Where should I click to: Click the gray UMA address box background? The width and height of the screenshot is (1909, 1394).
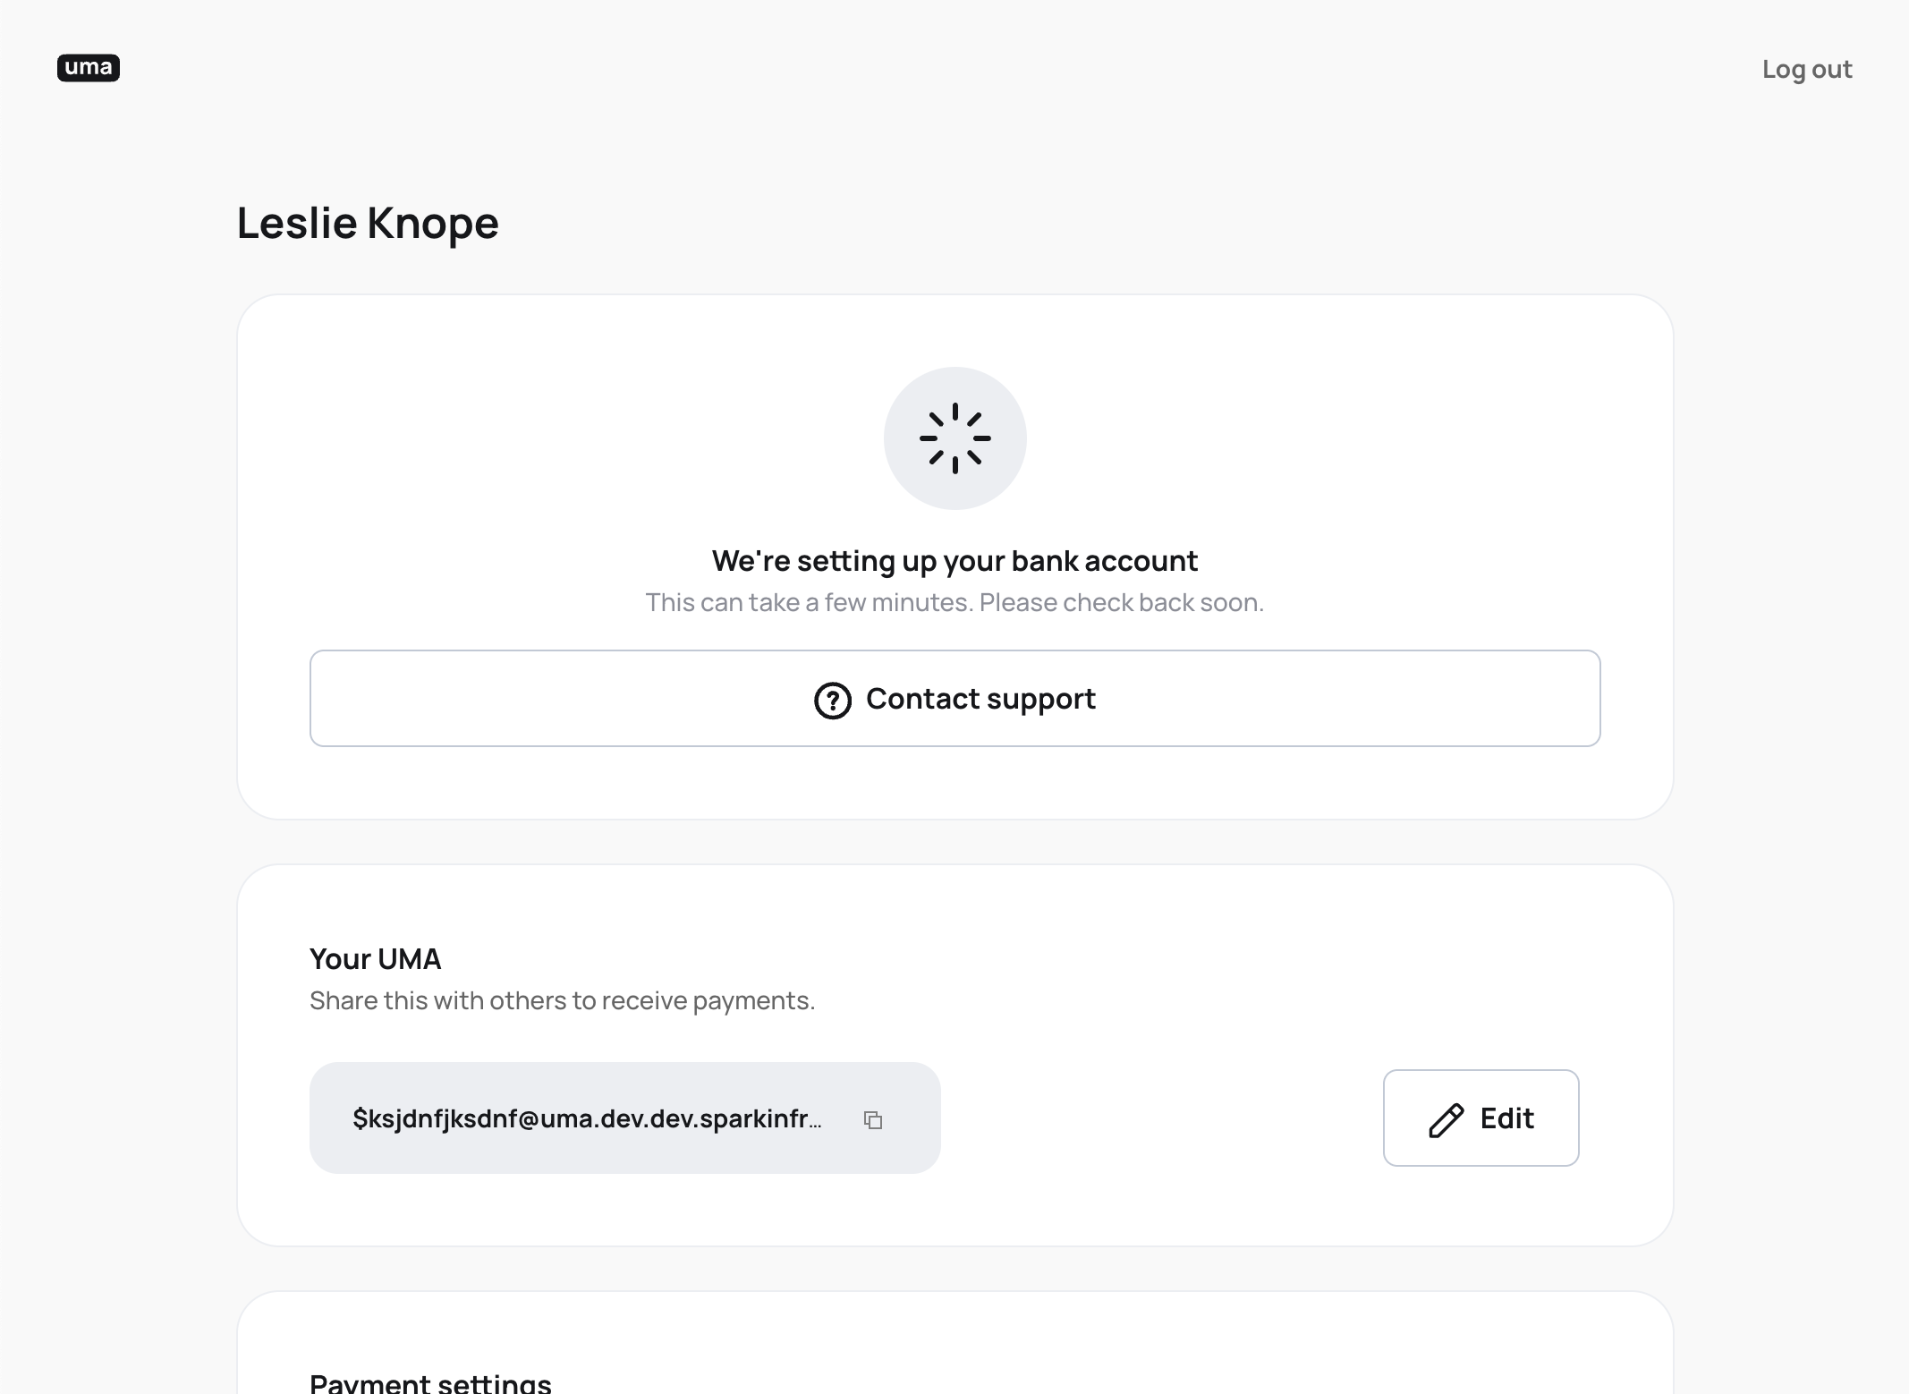tap(625, 1118)
